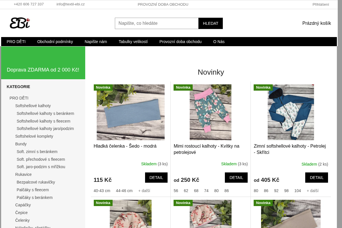Select Soft. jaro-podzim s mřížkou category

(41, 167)
